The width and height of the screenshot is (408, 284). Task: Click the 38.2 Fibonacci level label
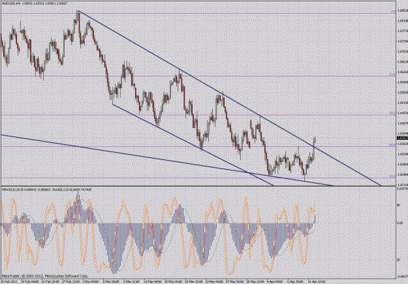[392, 113]
